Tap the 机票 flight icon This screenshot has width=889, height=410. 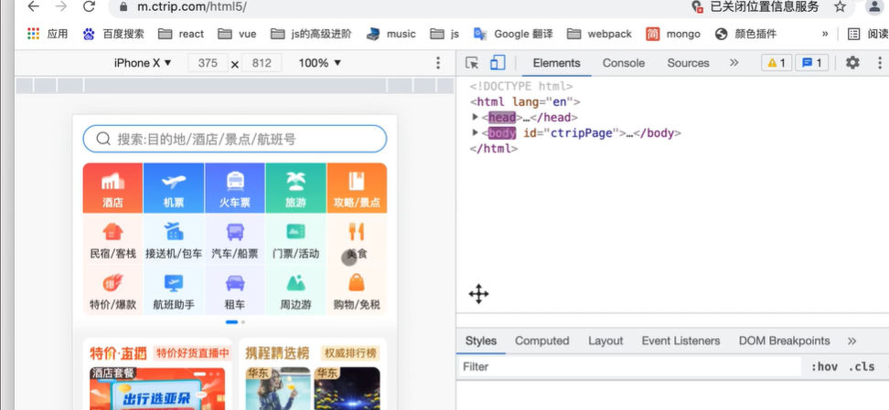pos(174,188)
